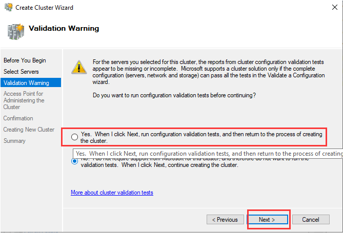The width and height of the screenshot is (343, 233).
Task: Click Access Point for Administering the Cluster step
Action: (x=24, y=100)
